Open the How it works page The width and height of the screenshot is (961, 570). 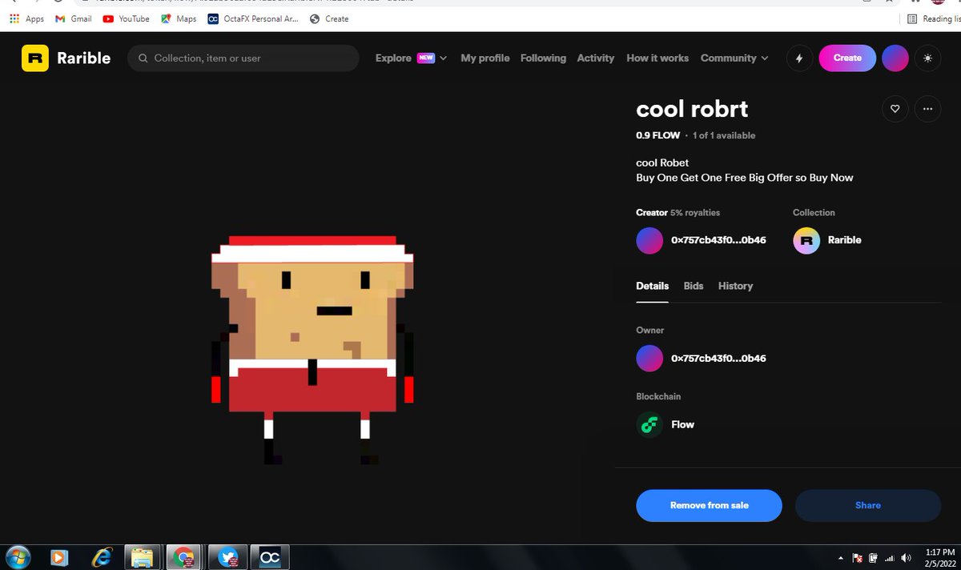pos(657,58)
